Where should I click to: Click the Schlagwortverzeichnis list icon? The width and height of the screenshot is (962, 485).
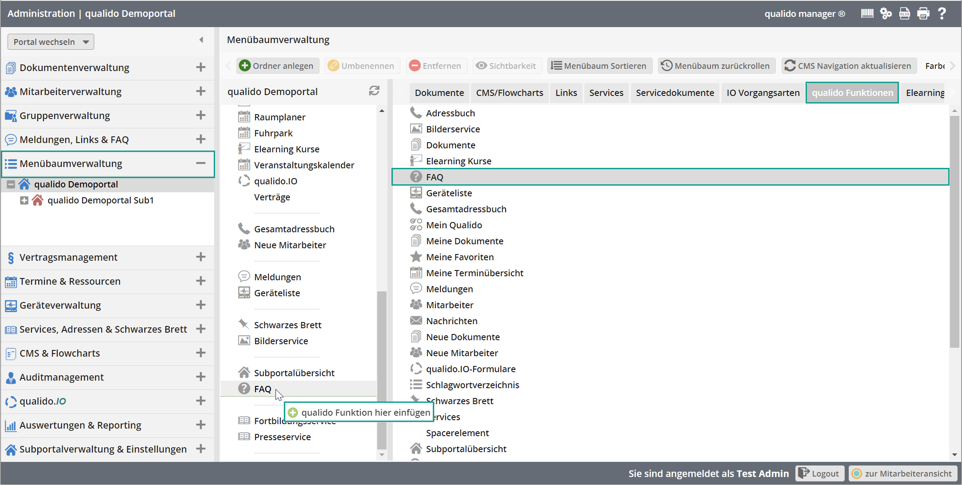pos(416,385)
